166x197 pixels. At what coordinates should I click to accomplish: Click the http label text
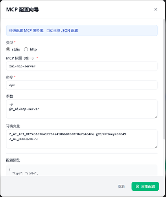33,49
